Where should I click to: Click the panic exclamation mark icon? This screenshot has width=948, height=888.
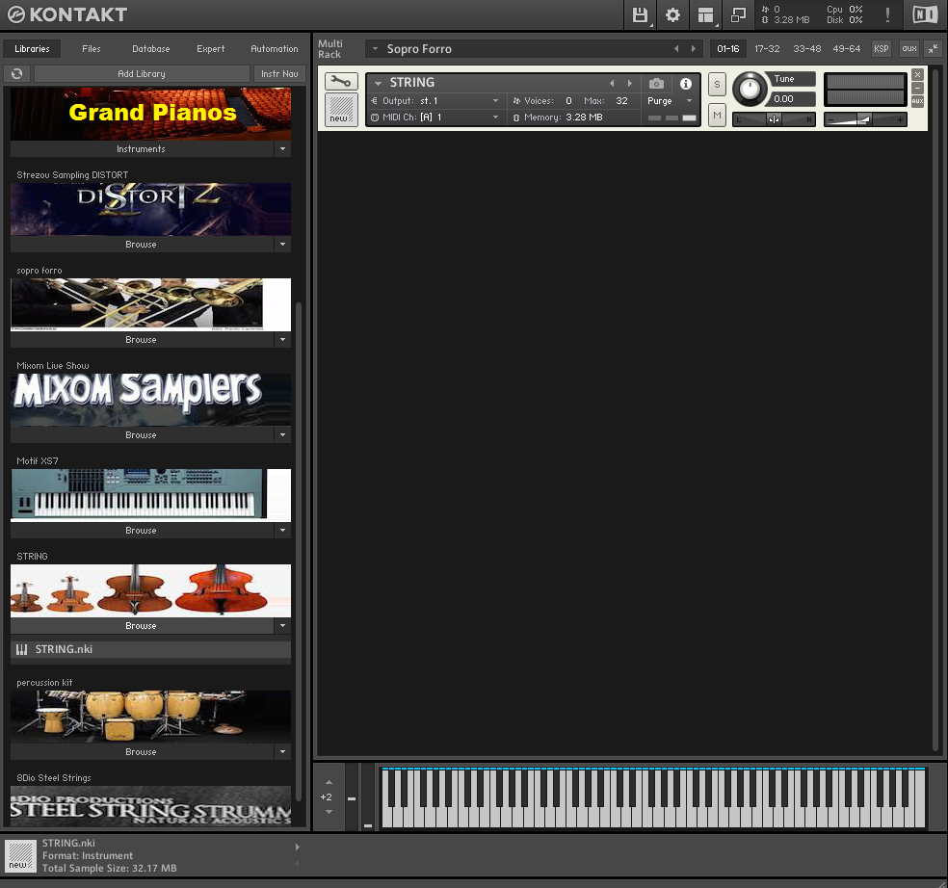[887, 15]
